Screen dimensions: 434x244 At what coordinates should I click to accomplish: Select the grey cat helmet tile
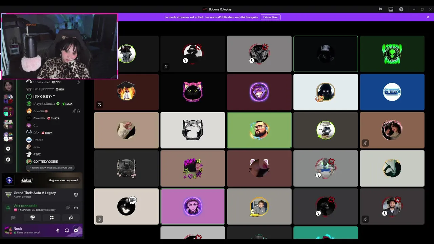(193, 130)
